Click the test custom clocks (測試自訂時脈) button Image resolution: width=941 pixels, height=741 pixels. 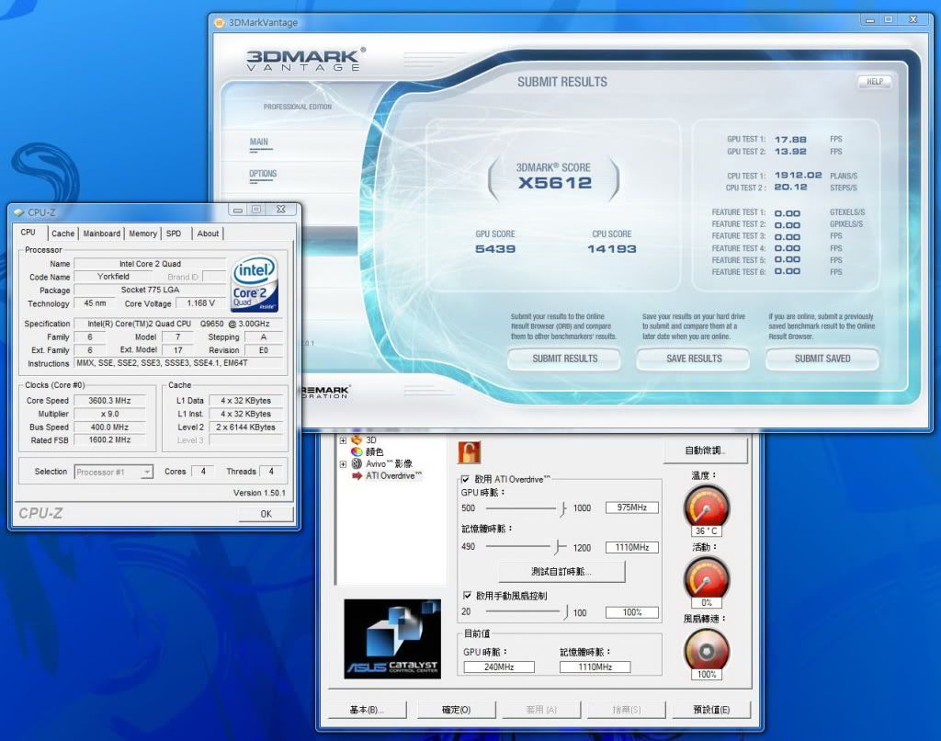(x=561, y=572)
